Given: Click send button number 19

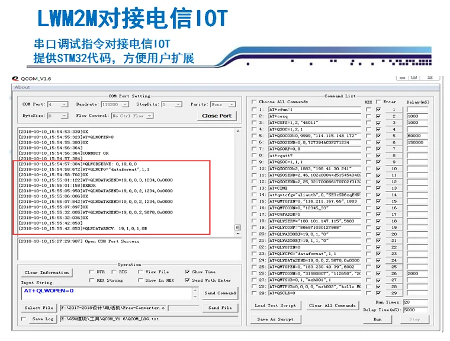Looking at the screenshot, I should point(394,227).
